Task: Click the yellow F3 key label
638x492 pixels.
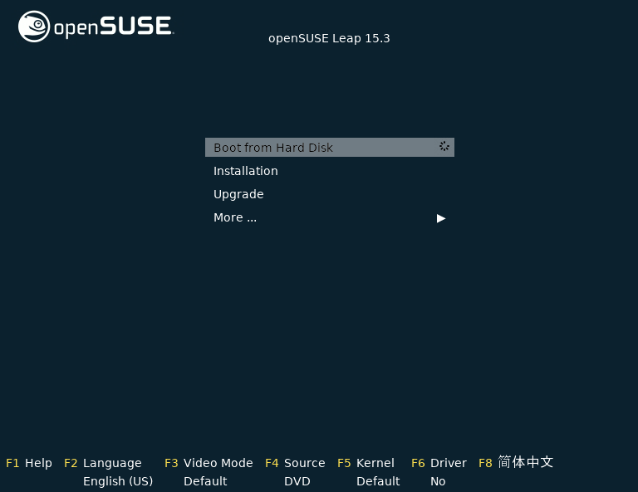Action: 171,463
